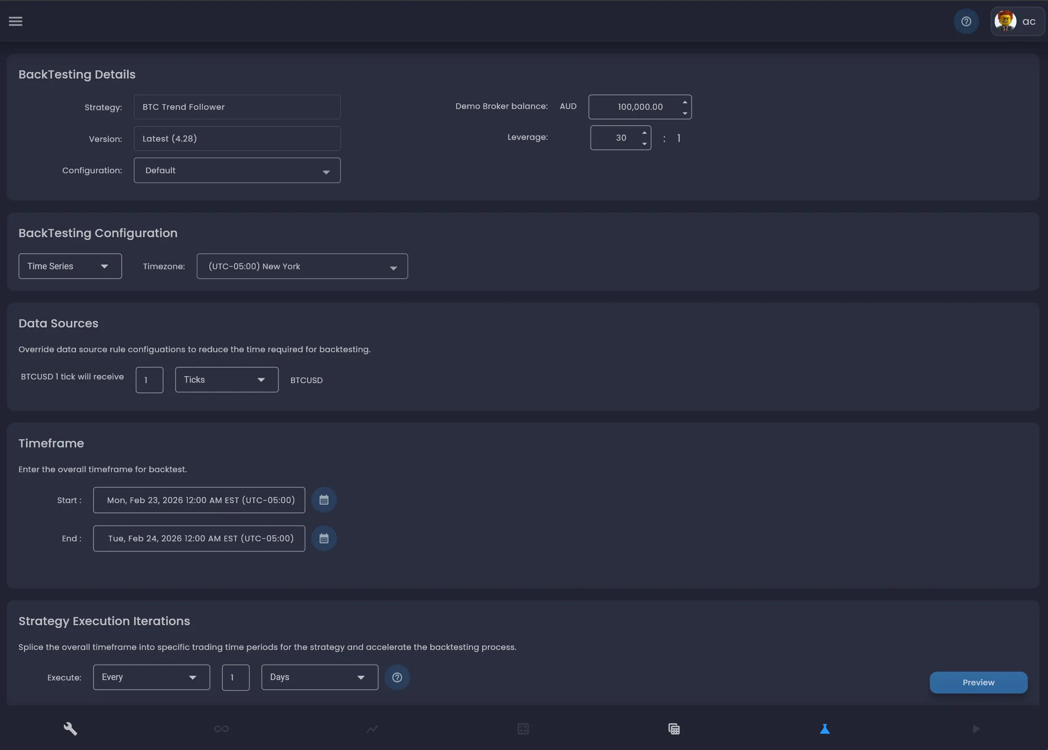Screen dimensions: 1048x750
Task: Click the Preview button
Action: (978, 682)
